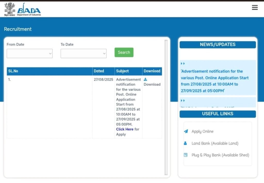Open the advertisement notification news item

[x=214, y=81]
